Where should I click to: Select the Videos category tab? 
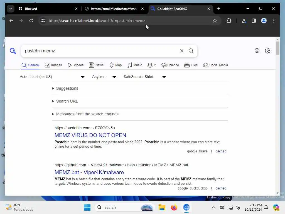[x=76, y=65]
